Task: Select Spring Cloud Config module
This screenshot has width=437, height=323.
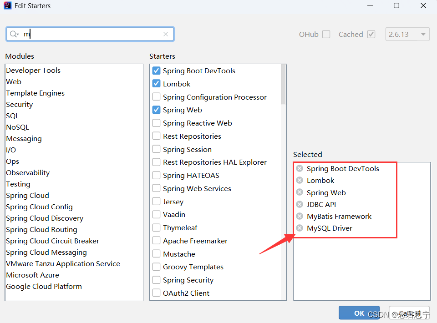Action: pyautogui.click(x=39, y=207)
